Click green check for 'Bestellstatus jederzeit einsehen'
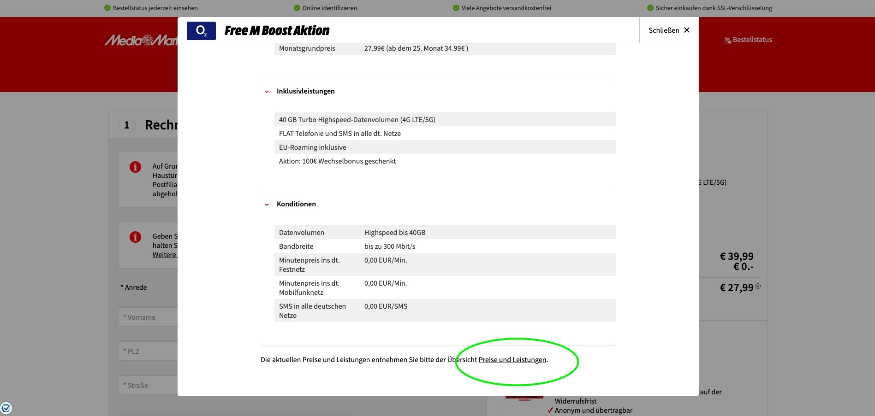 tap(107, 8)
